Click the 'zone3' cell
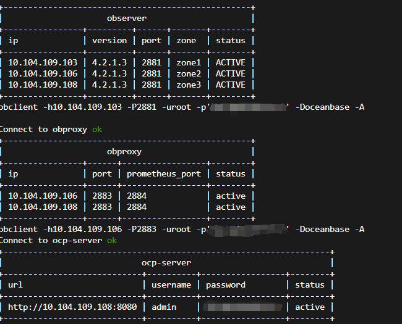Viewport: 402px width, 324px height. [189, 85]
